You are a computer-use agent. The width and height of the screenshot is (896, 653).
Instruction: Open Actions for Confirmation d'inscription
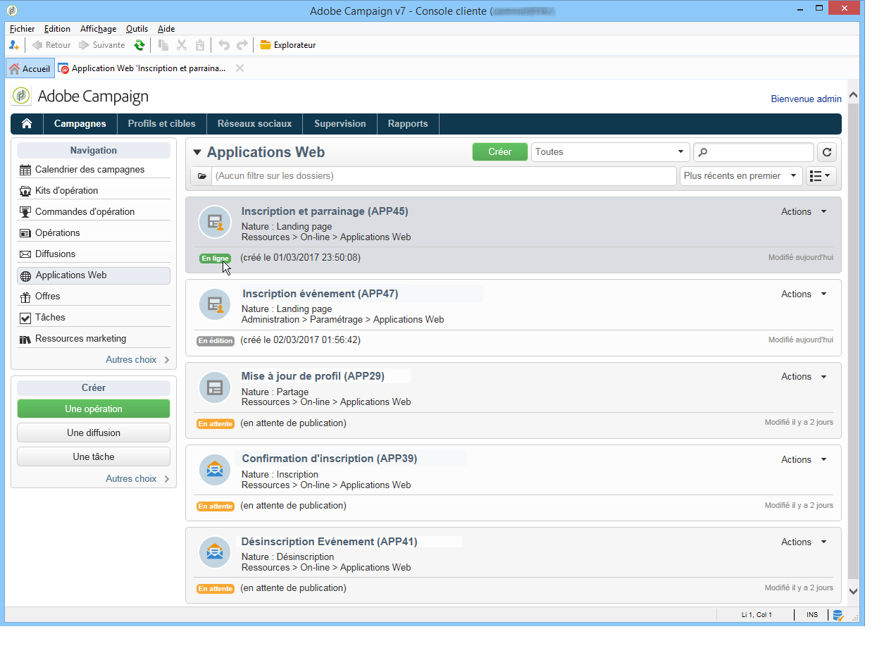[804, 459]
